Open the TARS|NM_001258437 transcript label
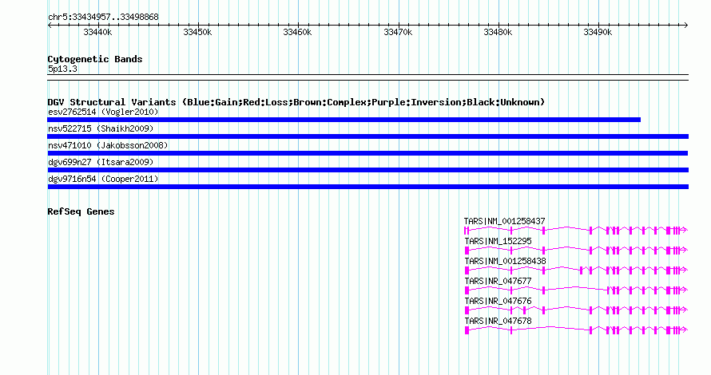This screenshot has width=711, height=375. [505, 221]
